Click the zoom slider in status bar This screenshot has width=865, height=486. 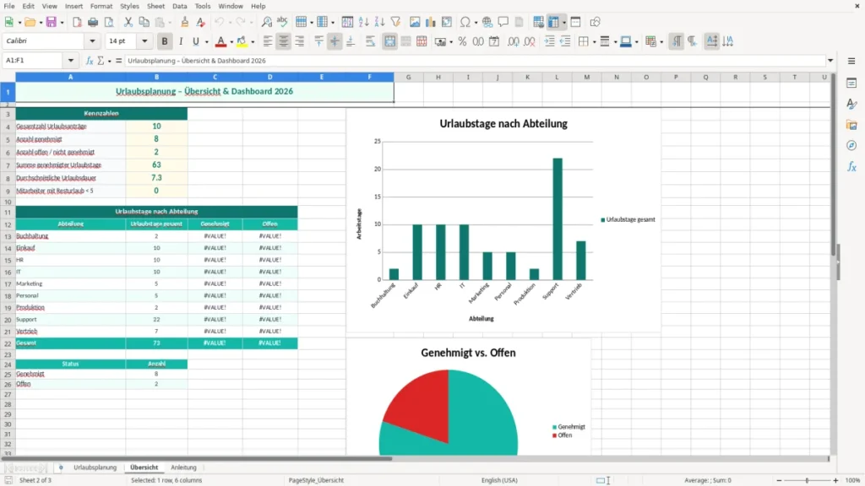pyautogui.click(x=807, y=480)
